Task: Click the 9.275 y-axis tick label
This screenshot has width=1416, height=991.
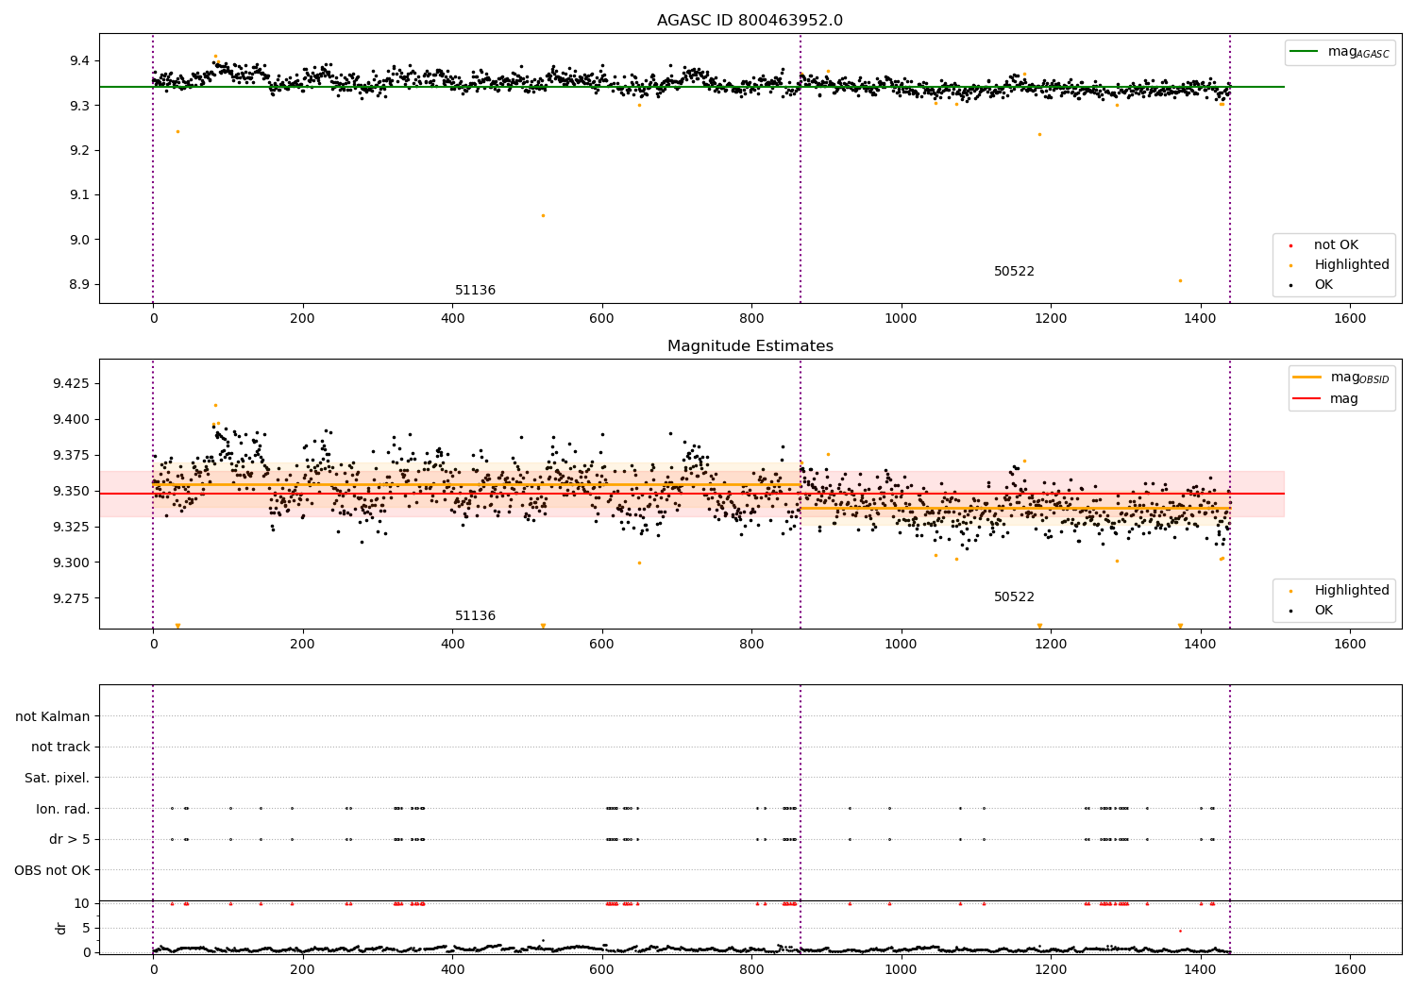Action: [x=71, y=598]
